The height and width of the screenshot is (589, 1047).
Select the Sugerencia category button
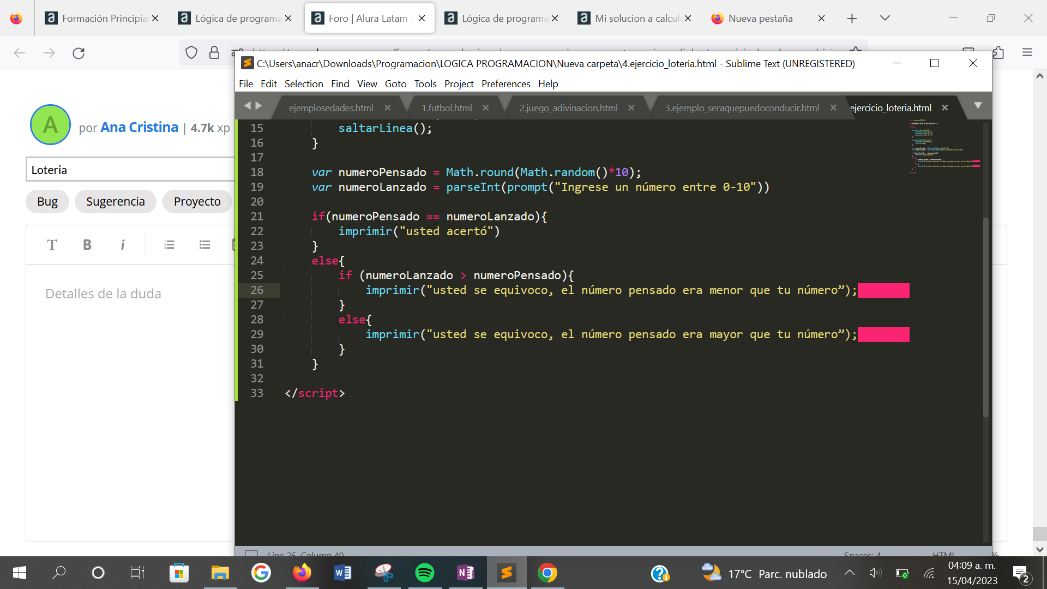pyautogui.click(x=116, y=201)
